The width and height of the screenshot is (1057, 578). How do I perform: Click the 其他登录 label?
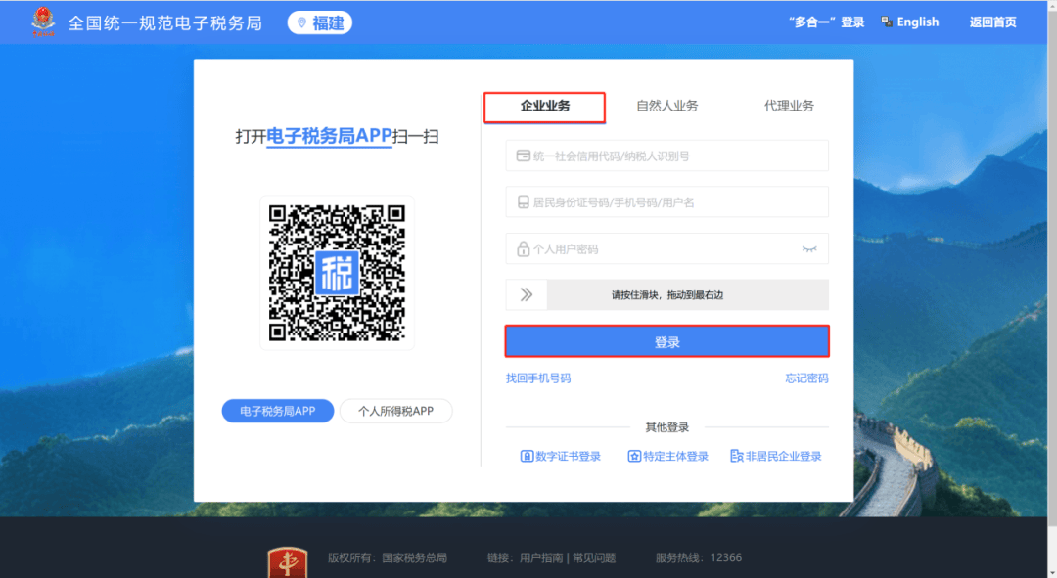(666, 427)
